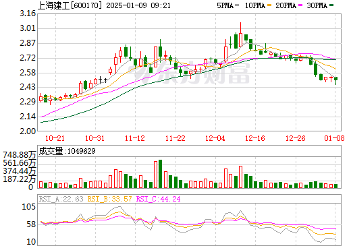Click the 187.22万 volume axis label
This screenshot has width=351, height=246.
pyautogui.click(x=20, y=179)
